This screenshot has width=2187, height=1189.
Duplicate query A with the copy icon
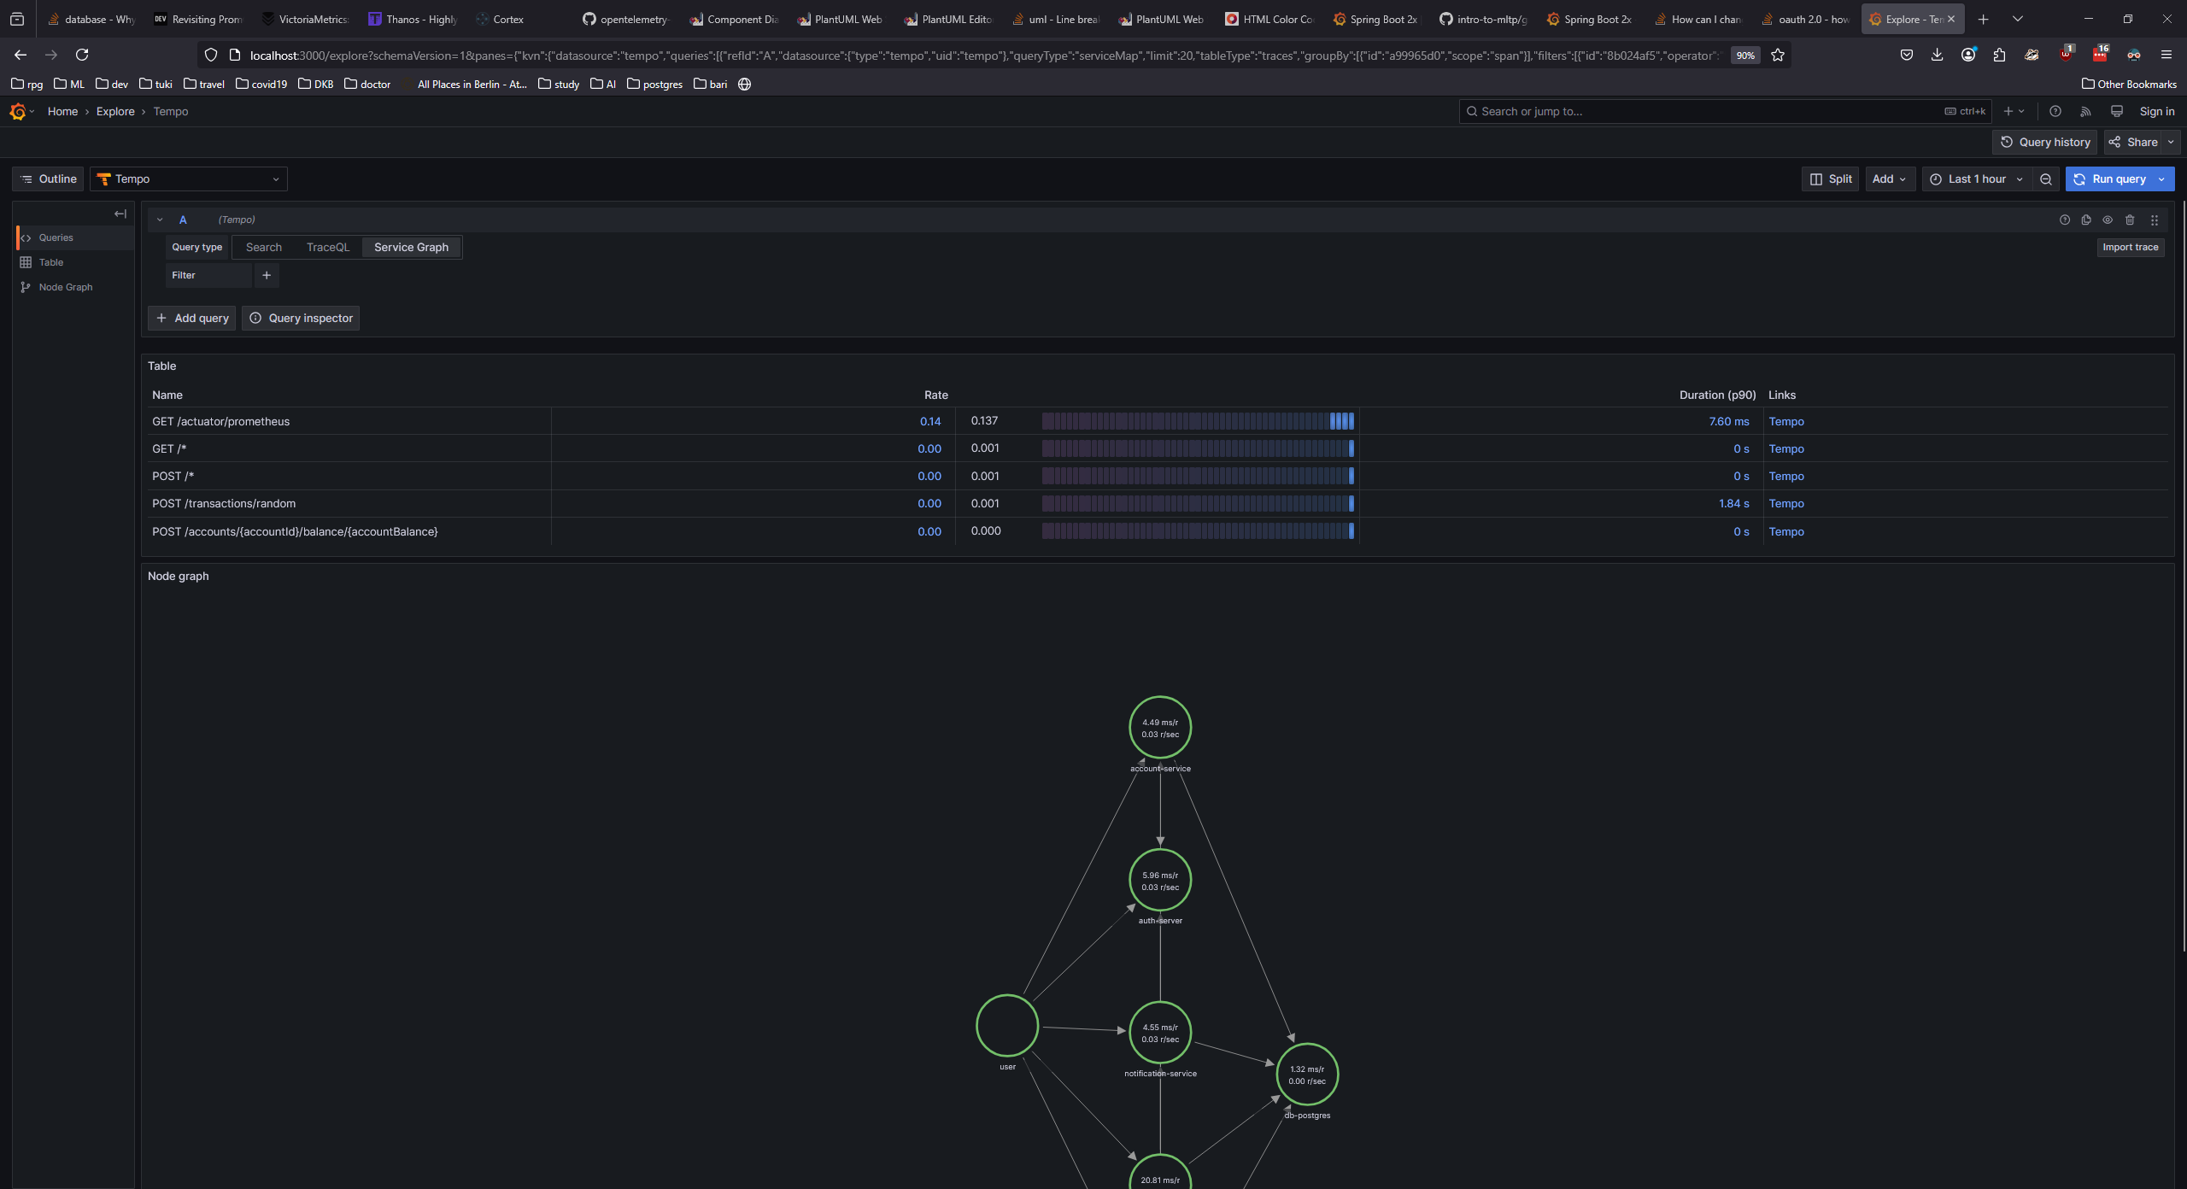[2086, 220]
